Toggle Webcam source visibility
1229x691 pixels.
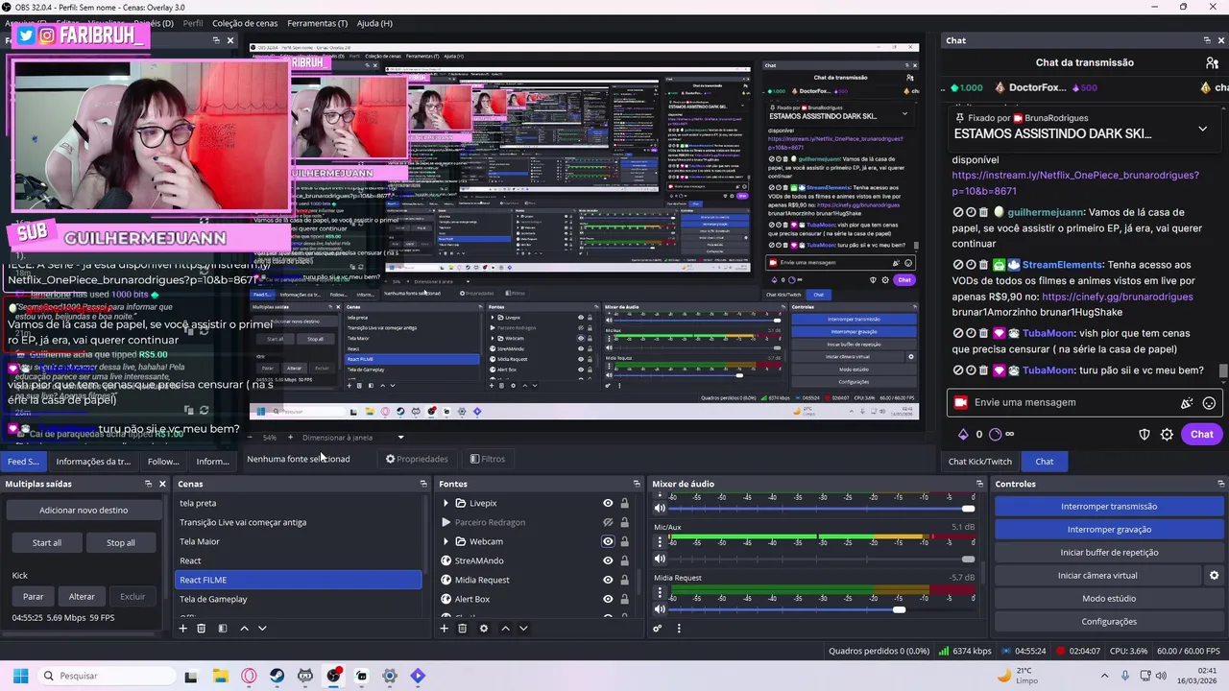point(608,541)
